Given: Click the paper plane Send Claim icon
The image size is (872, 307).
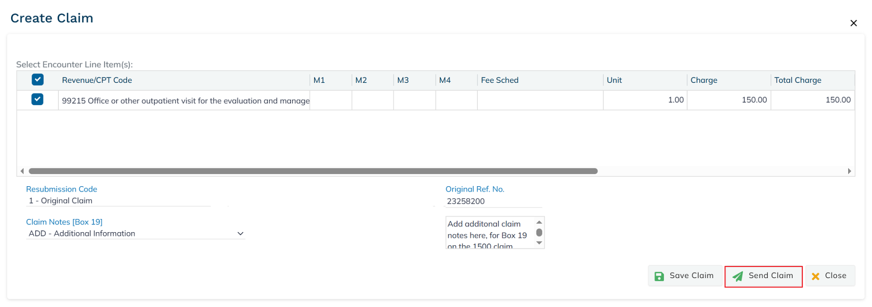Looking at the screenshot, I should click(x=737, y=276).
